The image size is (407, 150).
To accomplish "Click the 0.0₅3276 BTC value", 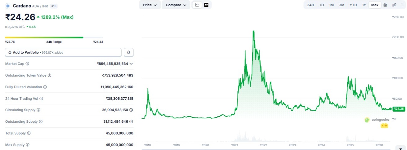I will coord(15,27).
